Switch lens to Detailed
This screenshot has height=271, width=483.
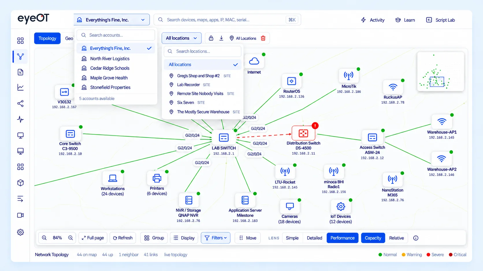tap(314, 238)
